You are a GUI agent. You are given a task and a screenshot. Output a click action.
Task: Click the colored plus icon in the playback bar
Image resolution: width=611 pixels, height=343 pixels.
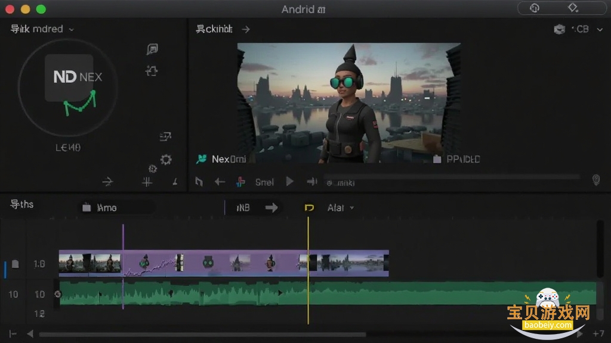tap(240, 182)
